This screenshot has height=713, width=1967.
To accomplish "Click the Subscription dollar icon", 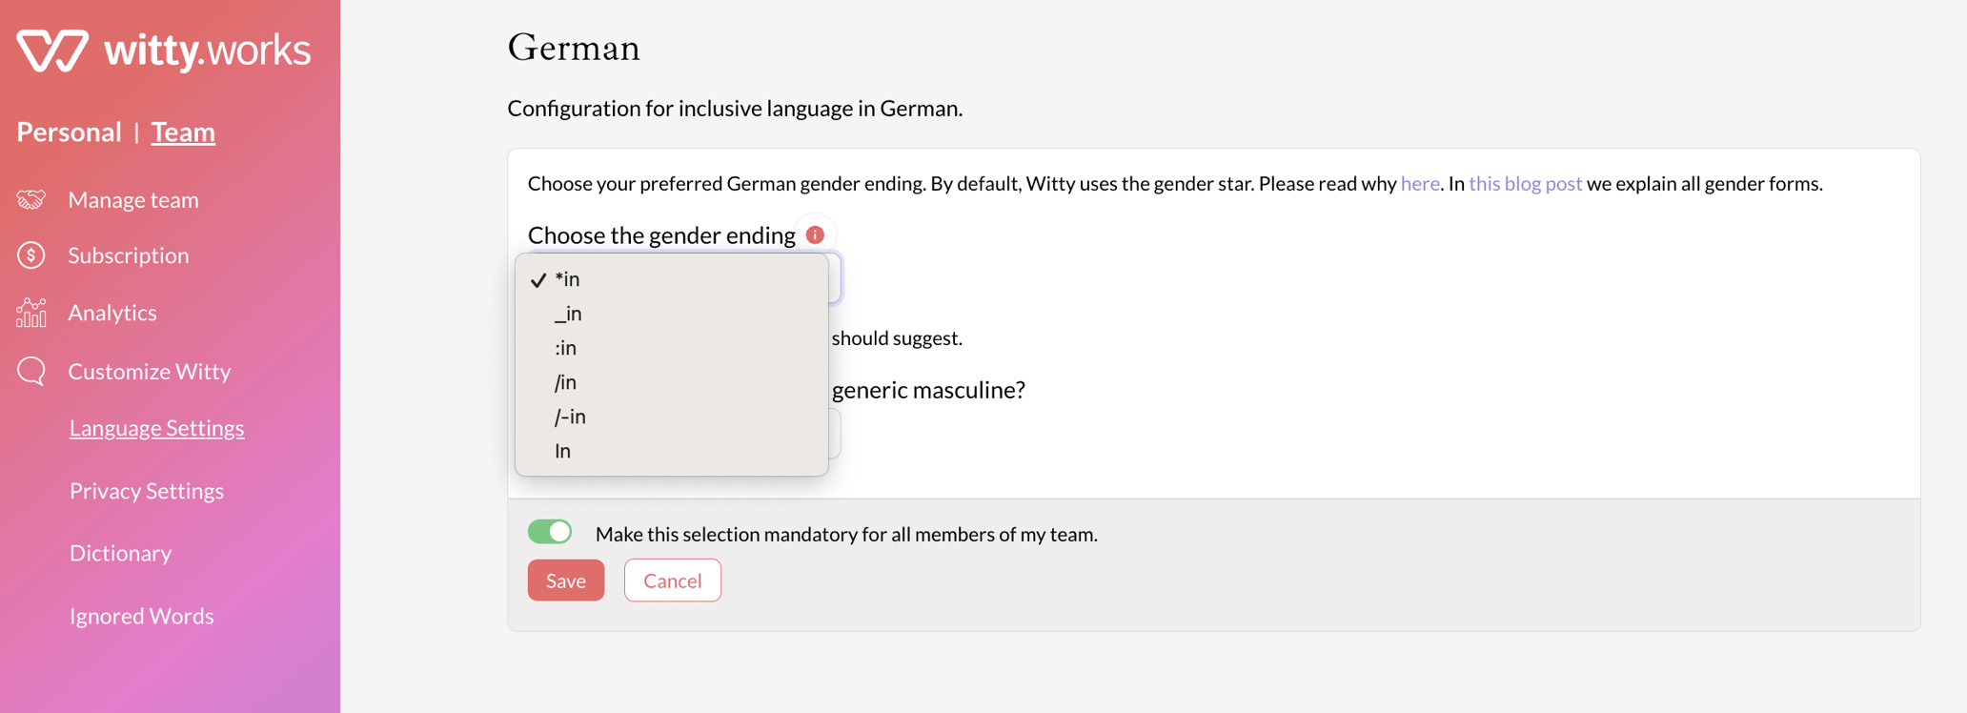I will 31,255.
